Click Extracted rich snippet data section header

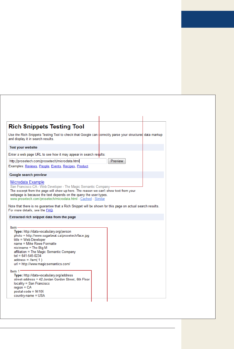(x=86, y=217)
